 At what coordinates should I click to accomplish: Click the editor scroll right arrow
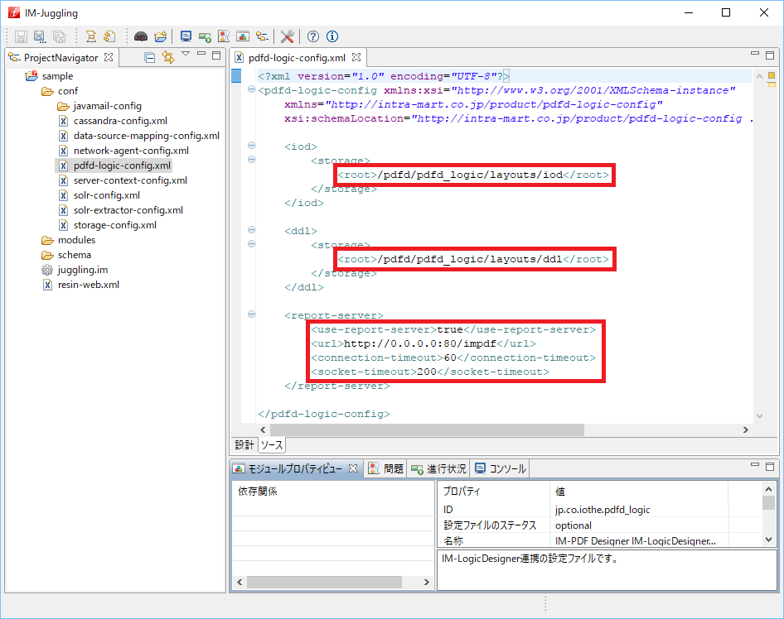(746, 429)
